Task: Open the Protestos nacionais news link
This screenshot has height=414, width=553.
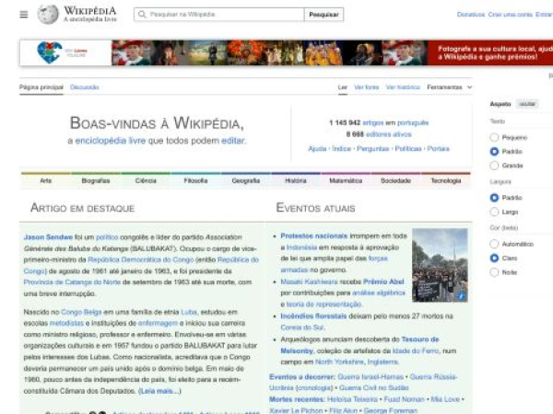Action: point(314,236)
